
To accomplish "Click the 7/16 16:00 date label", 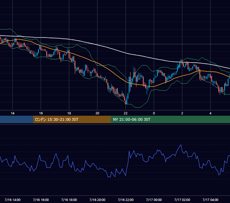I will (41, 200).
